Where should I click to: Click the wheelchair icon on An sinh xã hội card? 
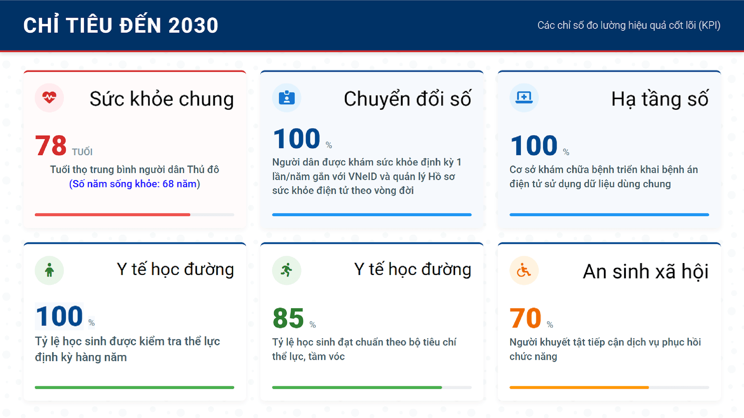pos(524,270)
